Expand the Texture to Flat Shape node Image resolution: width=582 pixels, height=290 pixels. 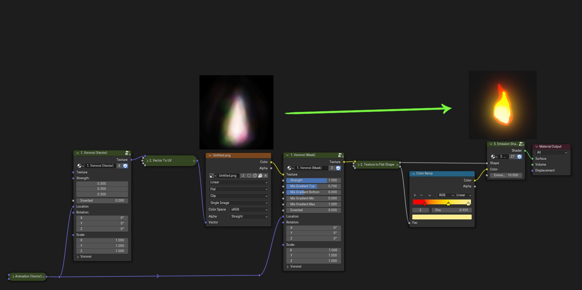click(358, 165)
